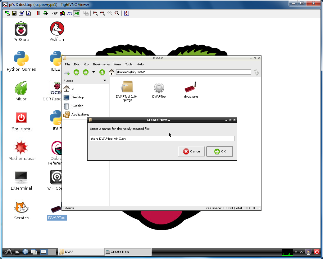The image size is (323, 259).
Task: Click the Wolfram desktop icon
Action: (57, 32)
